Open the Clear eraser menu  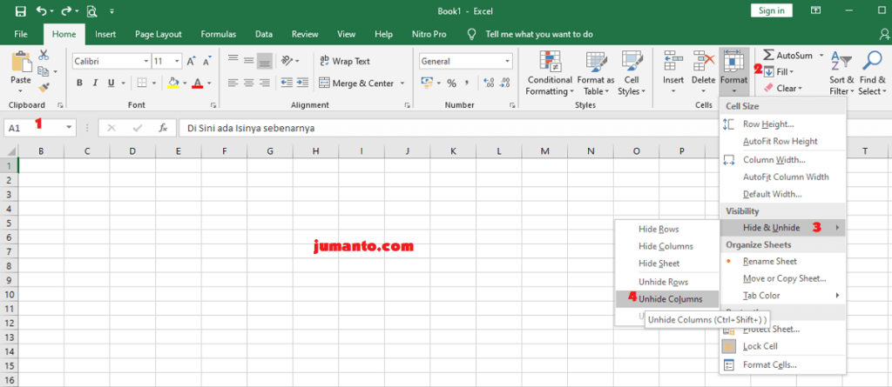tap(782, 88)
